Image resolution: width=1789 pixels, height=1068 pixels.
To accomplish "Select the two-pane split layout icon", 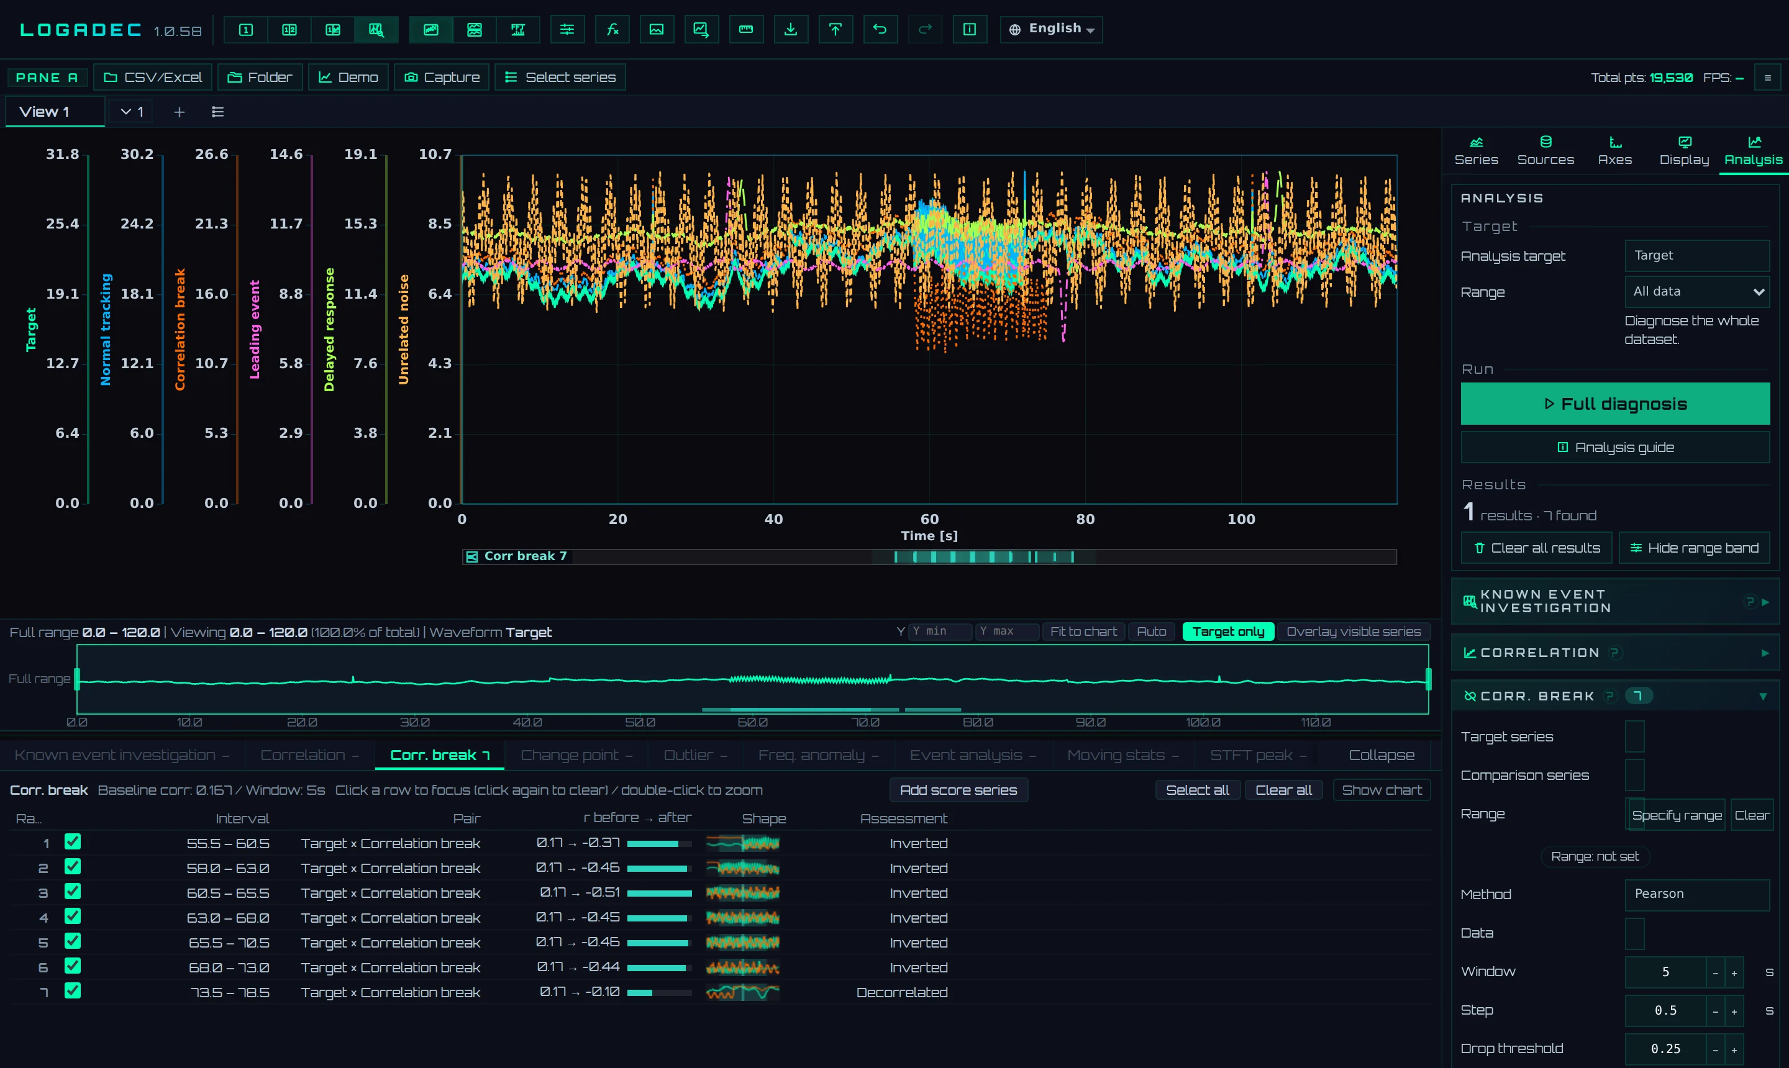I will 289,30.
